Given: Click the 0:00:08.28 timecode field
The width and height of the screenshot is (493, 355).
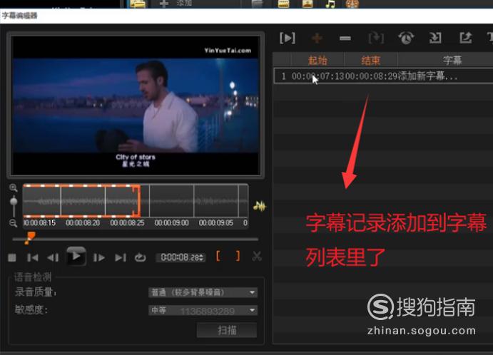Looking at the screenshot, I should click(180, 257).
